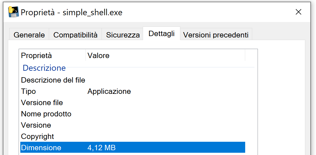Select the Versione file row
Image resolution: width=316 pixels, height=155 pixels.
[x=42, y=103]
